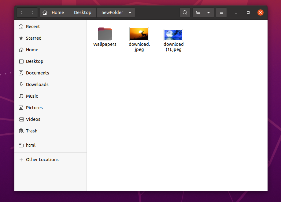Viewport: 281px width, 202px height.
Task: Open the Trash from the sidebar
Action: [x=31, y=131]
